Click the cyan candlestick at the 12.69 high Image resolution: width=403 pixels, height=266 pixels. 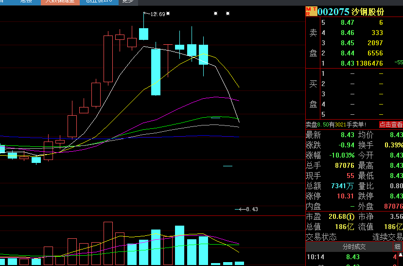click(144, 34)
